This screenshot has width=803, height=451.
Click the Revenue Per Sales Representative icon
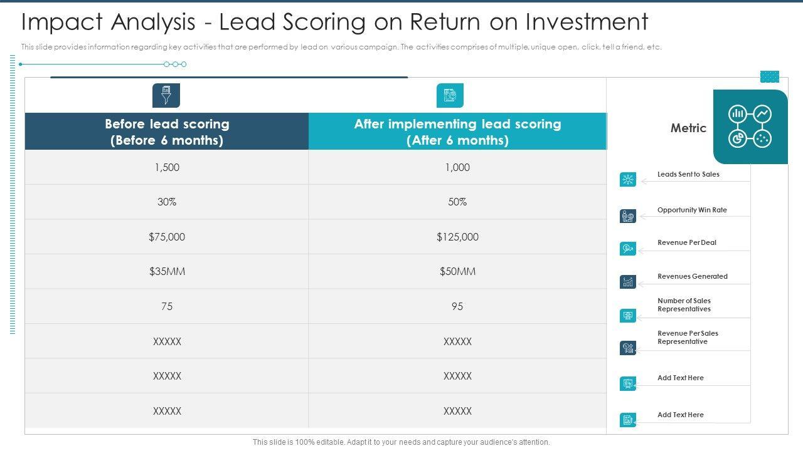[x=628, y=348]
